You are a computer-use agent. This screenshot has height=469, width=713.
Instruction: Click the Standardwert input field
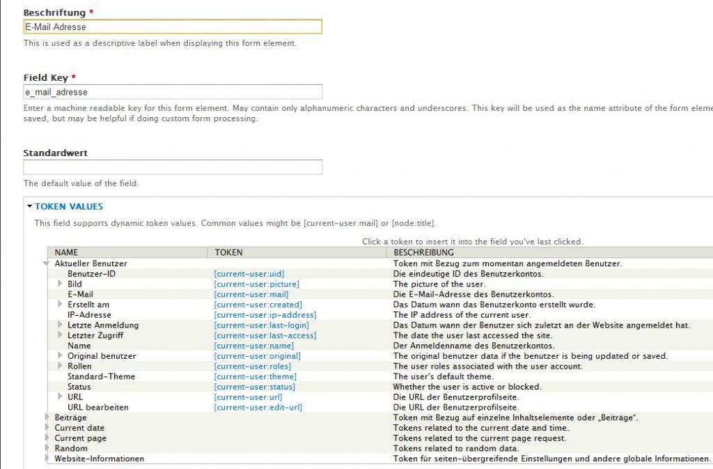173,167
